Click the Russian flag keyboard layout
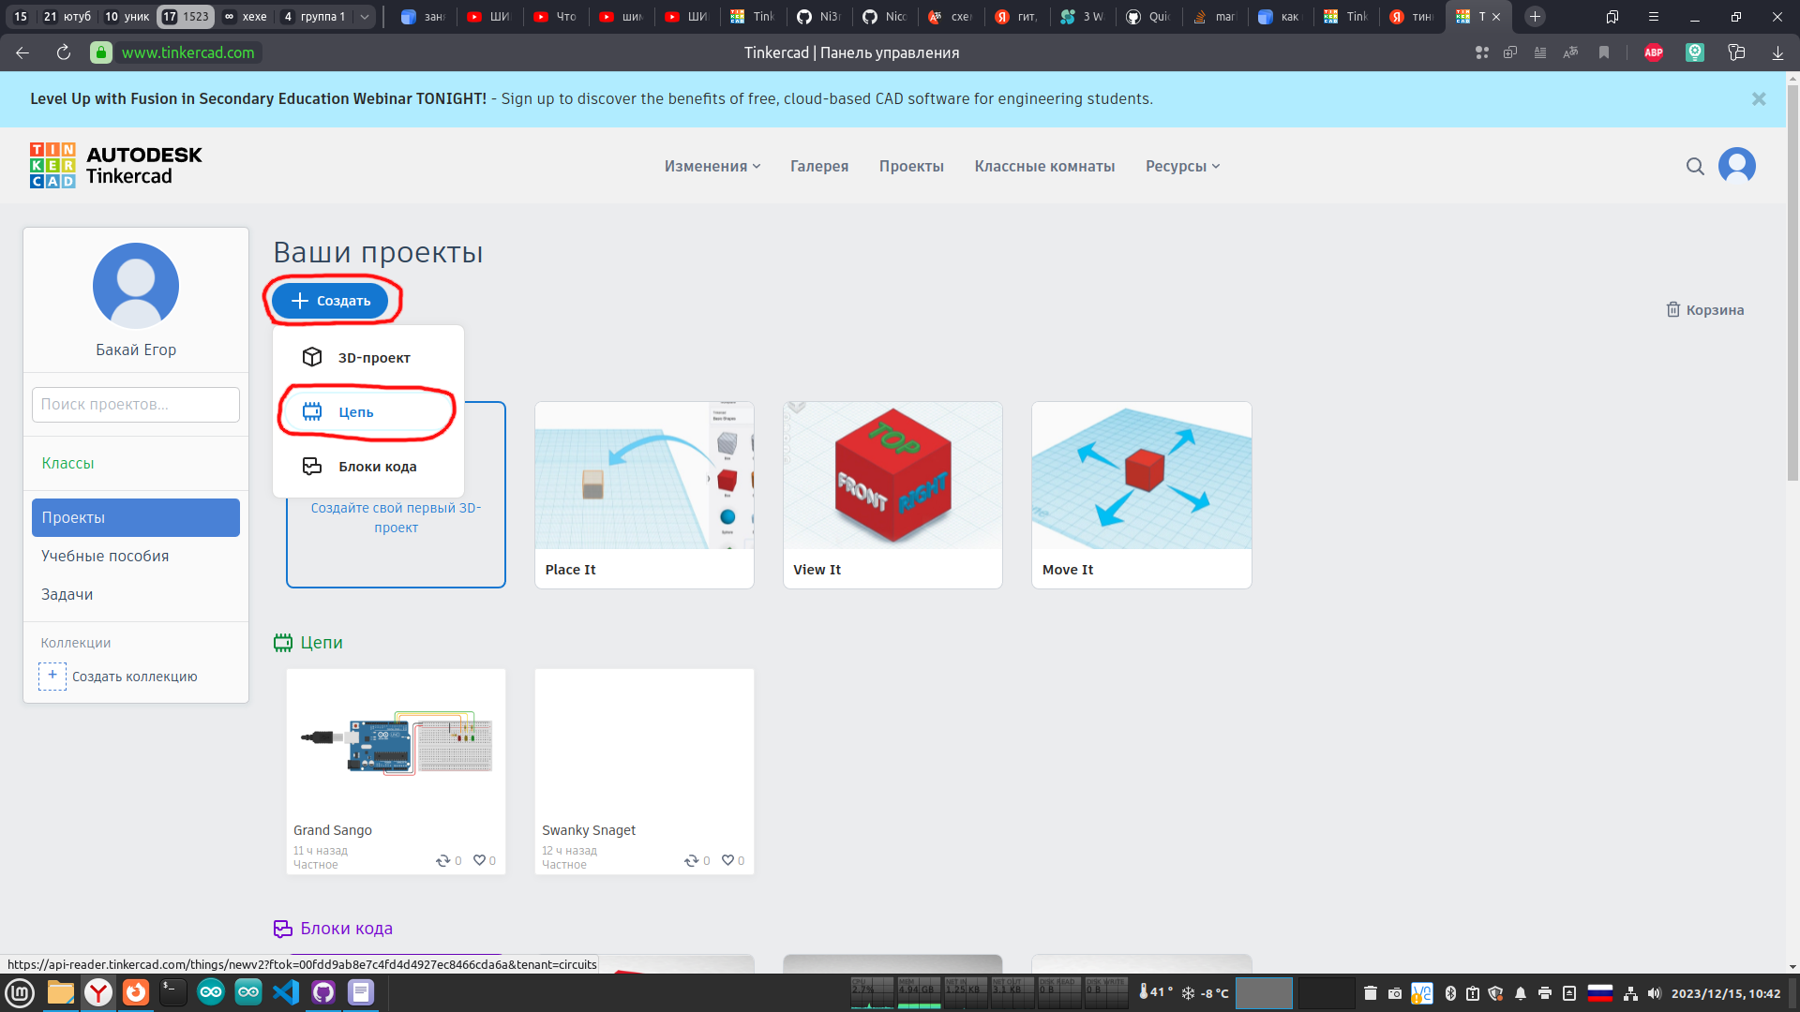1800x1012 pixels. click(x=1600, y=993)
